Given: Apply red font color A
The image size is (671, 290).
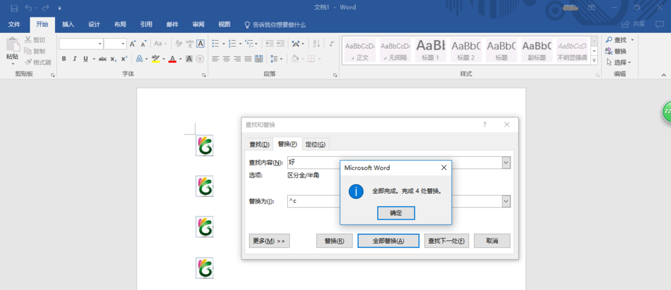Looking at the screenshot, I should [172, 58].
